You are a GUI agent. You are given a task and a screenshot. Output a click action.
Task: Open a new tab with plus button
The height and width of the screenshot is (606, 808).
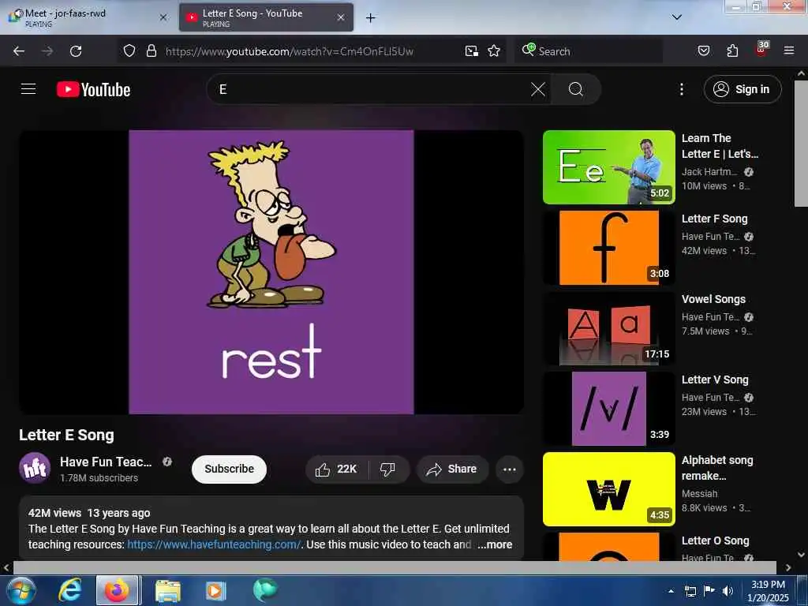click(370, 17)
